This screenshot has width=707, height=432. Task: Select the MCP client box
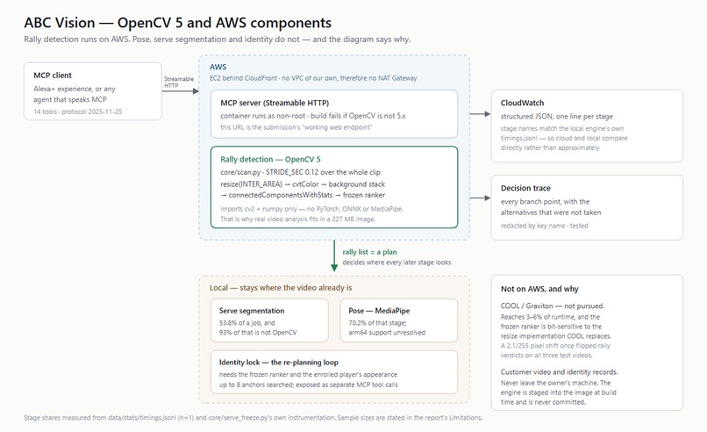(x=93, y=91)
